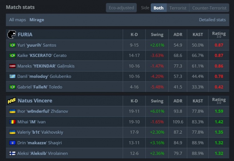Click the Romania flag beside iM
Viewport: 234px width, 161px height.
pos(12,122)
